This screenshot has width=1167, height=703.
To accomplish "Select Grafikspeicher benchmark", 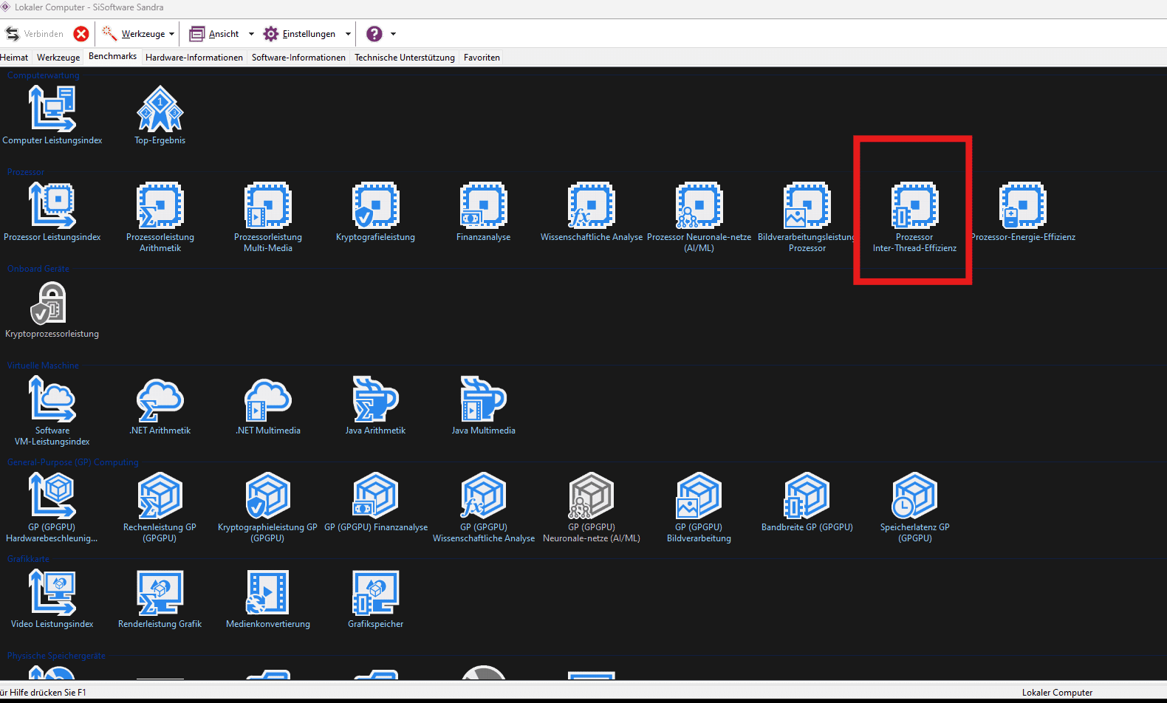I will coord(376,598).
